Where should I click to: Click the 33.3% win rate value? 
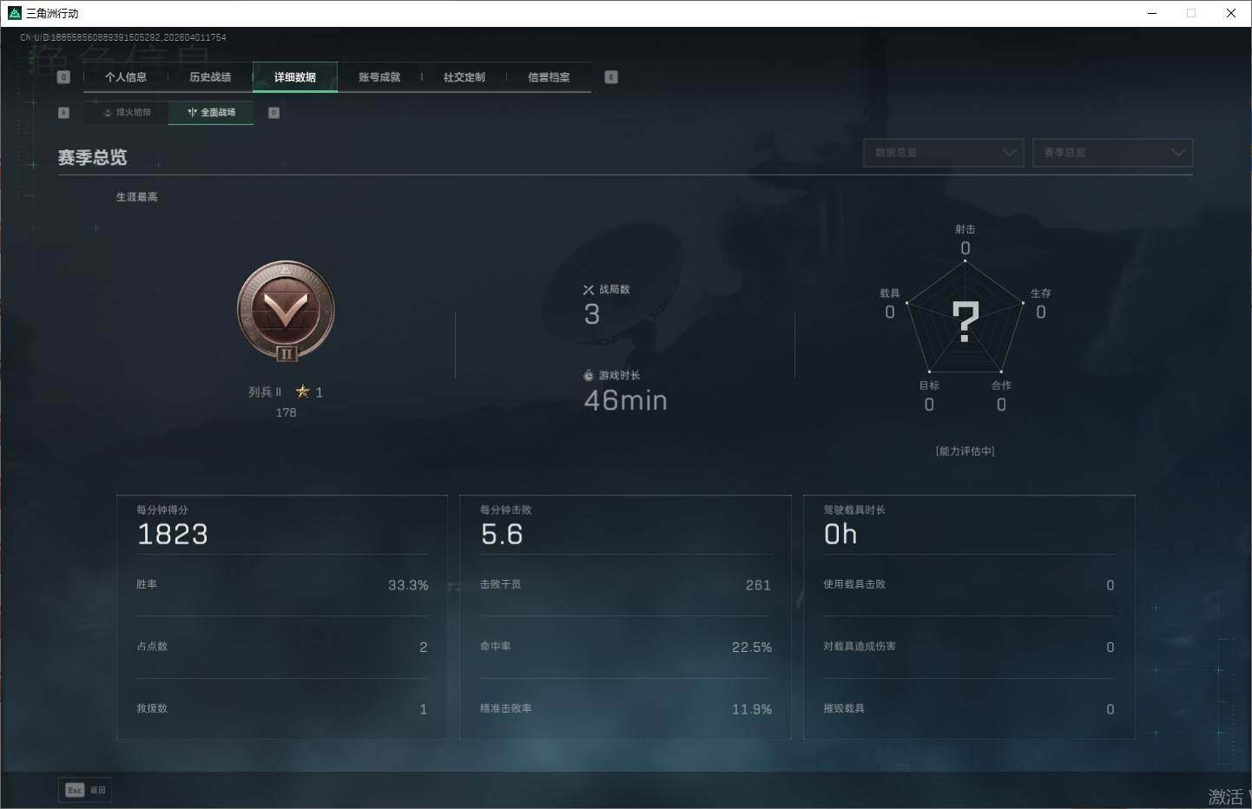pyautogui.click(x=408, y=586)
